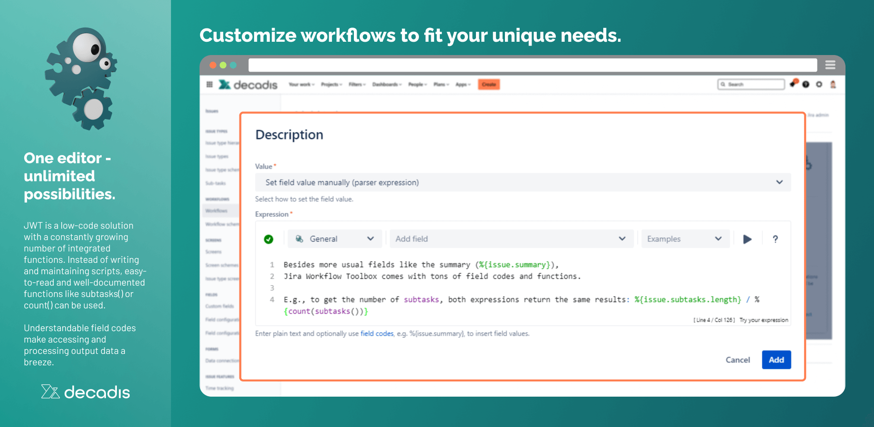Select Issue types in the sidebar

217,157
